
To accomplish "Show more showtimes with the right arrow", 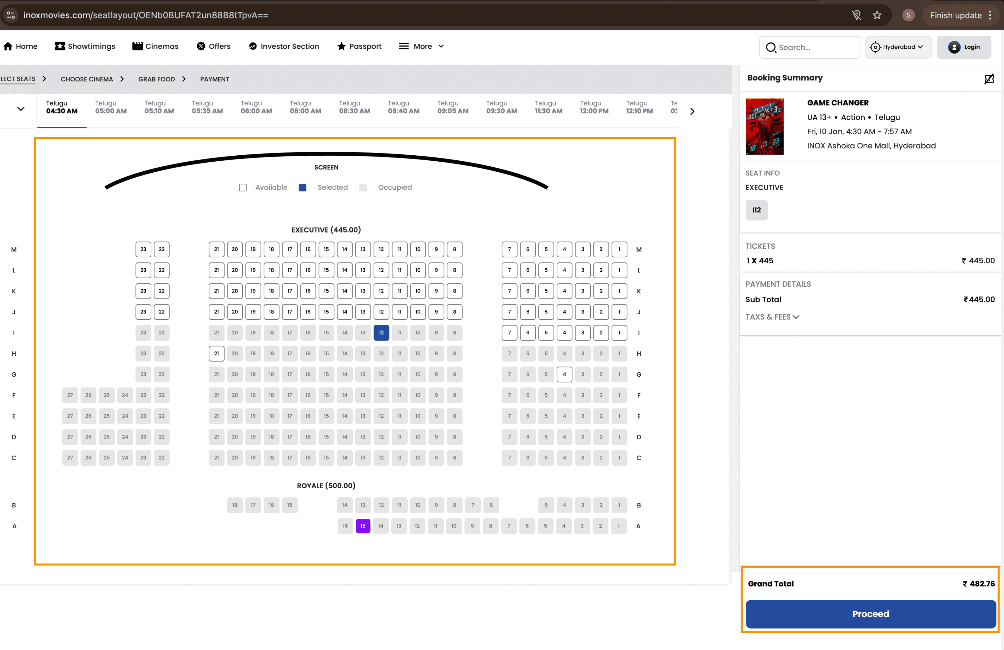I will 692,111.
